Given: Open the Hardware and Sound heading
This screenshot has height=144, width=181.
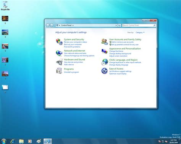Looking at the screenshot, I should [74, 60].
